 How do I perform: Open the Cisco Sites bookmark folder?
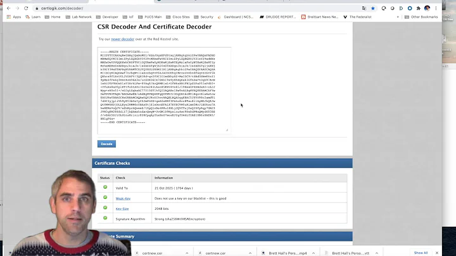click(178, 17)
